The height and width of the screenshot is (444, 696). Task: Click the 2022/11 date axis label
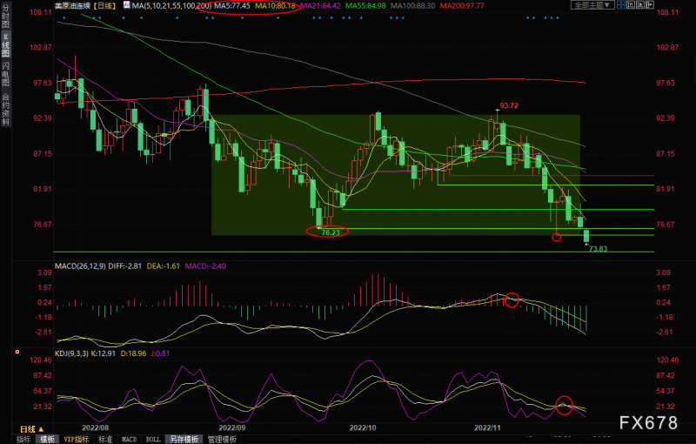[x=487, y=427]
